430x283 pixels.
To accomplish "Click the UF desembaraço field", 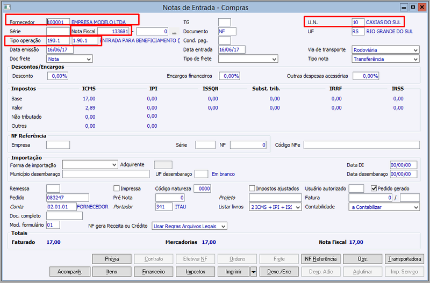I will click(201, 174).
